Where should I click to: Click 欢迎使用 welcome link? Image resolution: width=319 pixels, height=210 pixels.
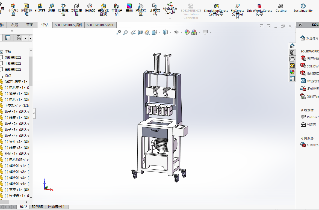[x=312, y=38]
